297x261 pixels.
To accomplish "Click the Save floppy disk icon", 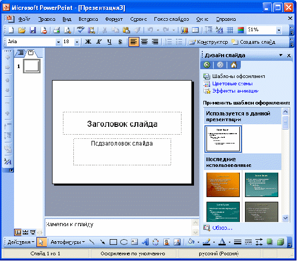I will [x=33, y=30].
